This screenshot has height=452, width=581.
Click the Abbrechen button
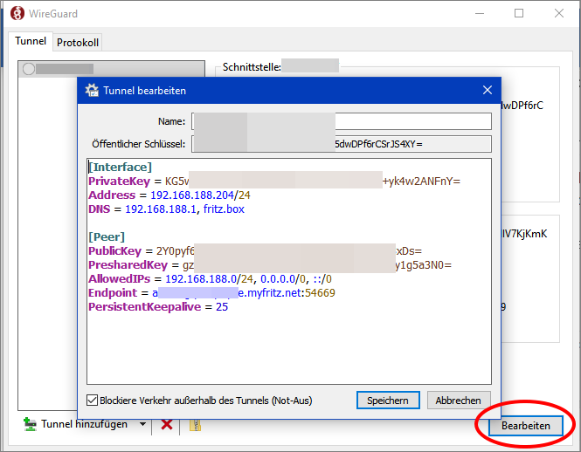pos(459,401)
